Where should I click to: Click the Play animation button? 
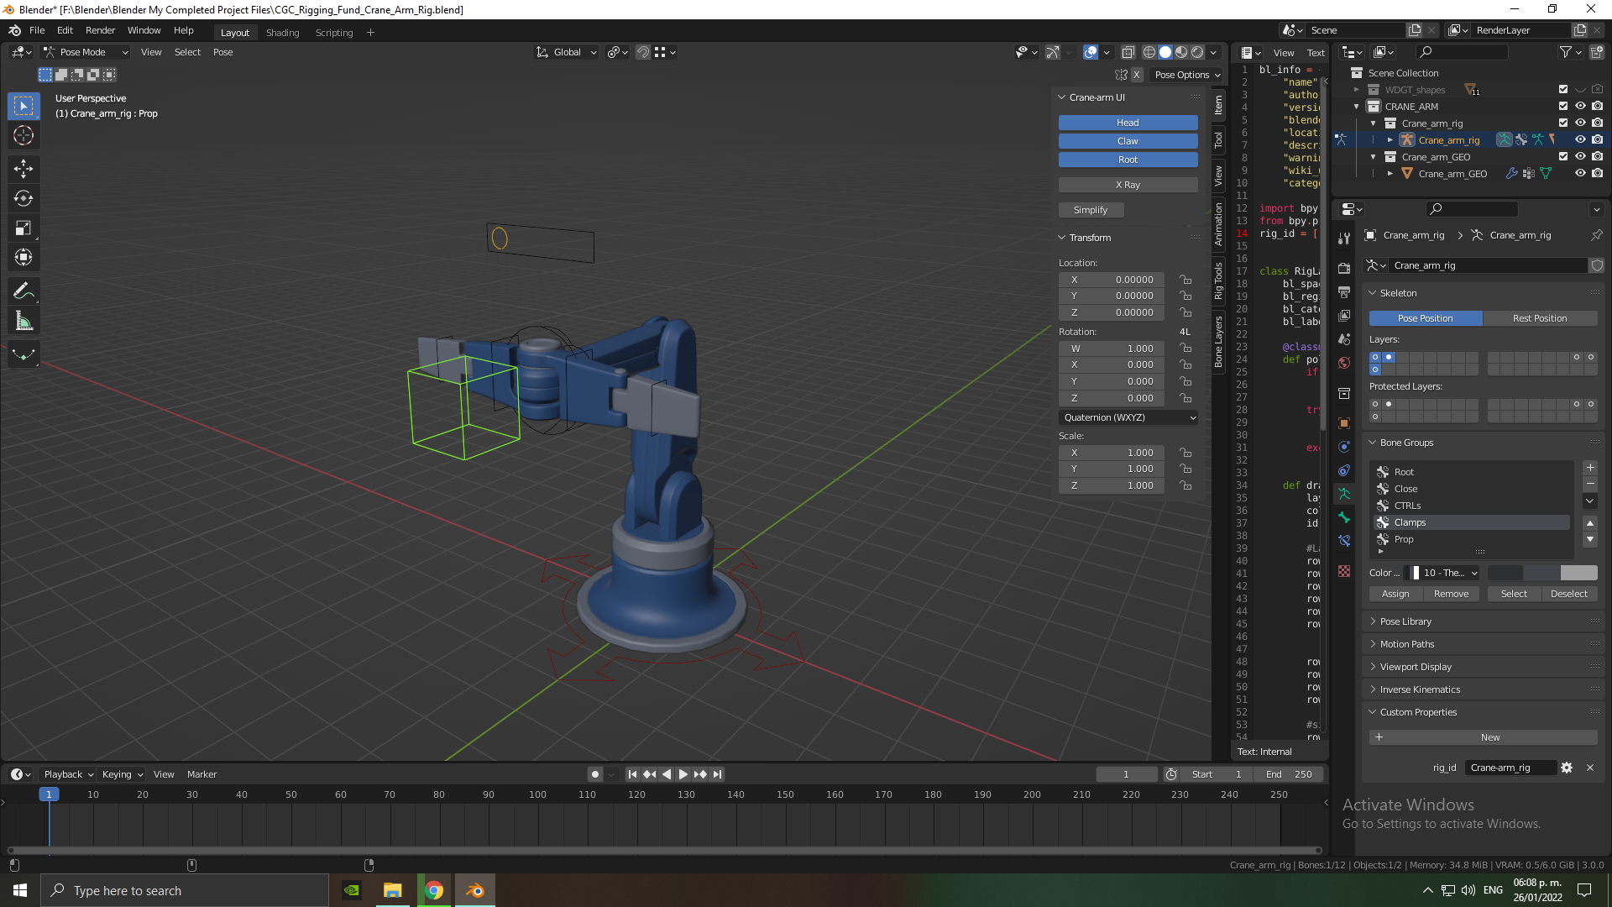pos(683,774)
